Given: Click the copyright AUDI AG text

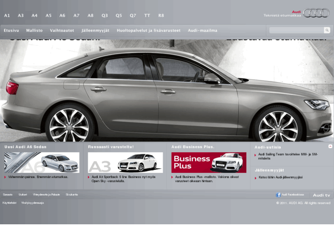Looking at the screenshot, I should point(303,203).
